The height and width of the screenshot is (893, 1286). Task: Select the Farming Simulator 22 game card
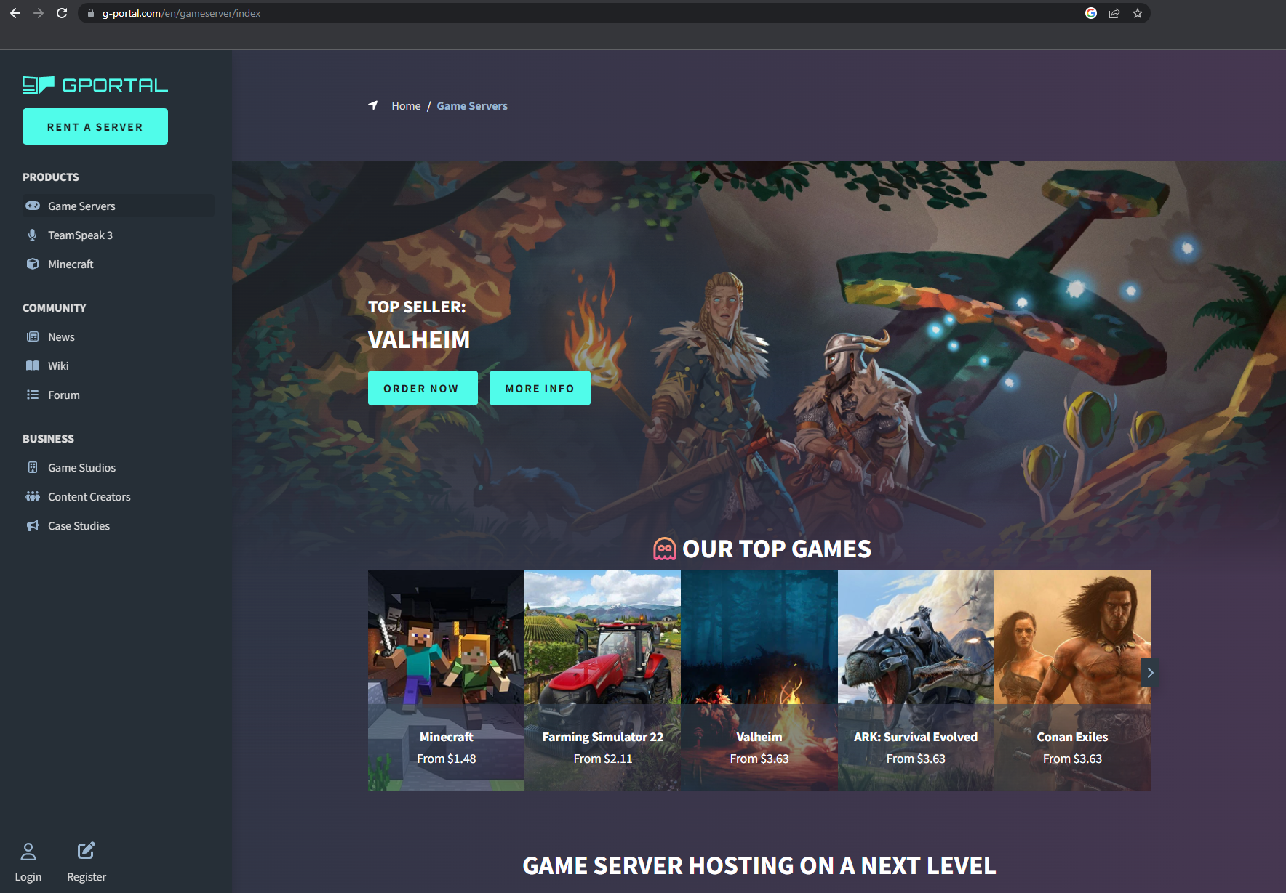click(602, 680)
